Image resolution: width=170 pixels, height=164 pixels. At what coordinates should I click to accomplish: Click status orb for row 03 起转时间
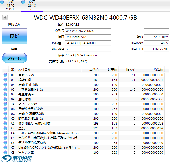coord(5,80)
